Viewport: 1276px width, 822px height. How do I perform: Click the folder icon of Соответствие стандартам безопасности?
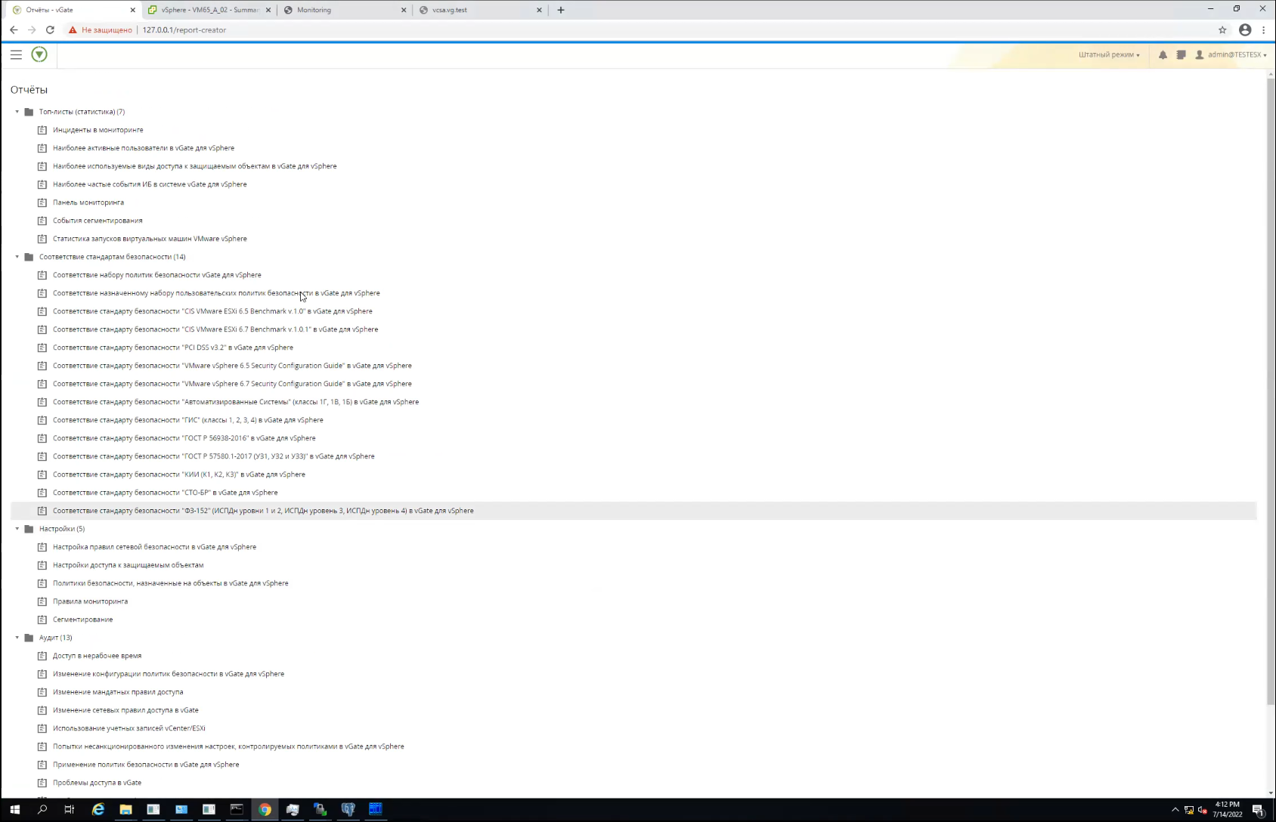[x=29, y=257]
